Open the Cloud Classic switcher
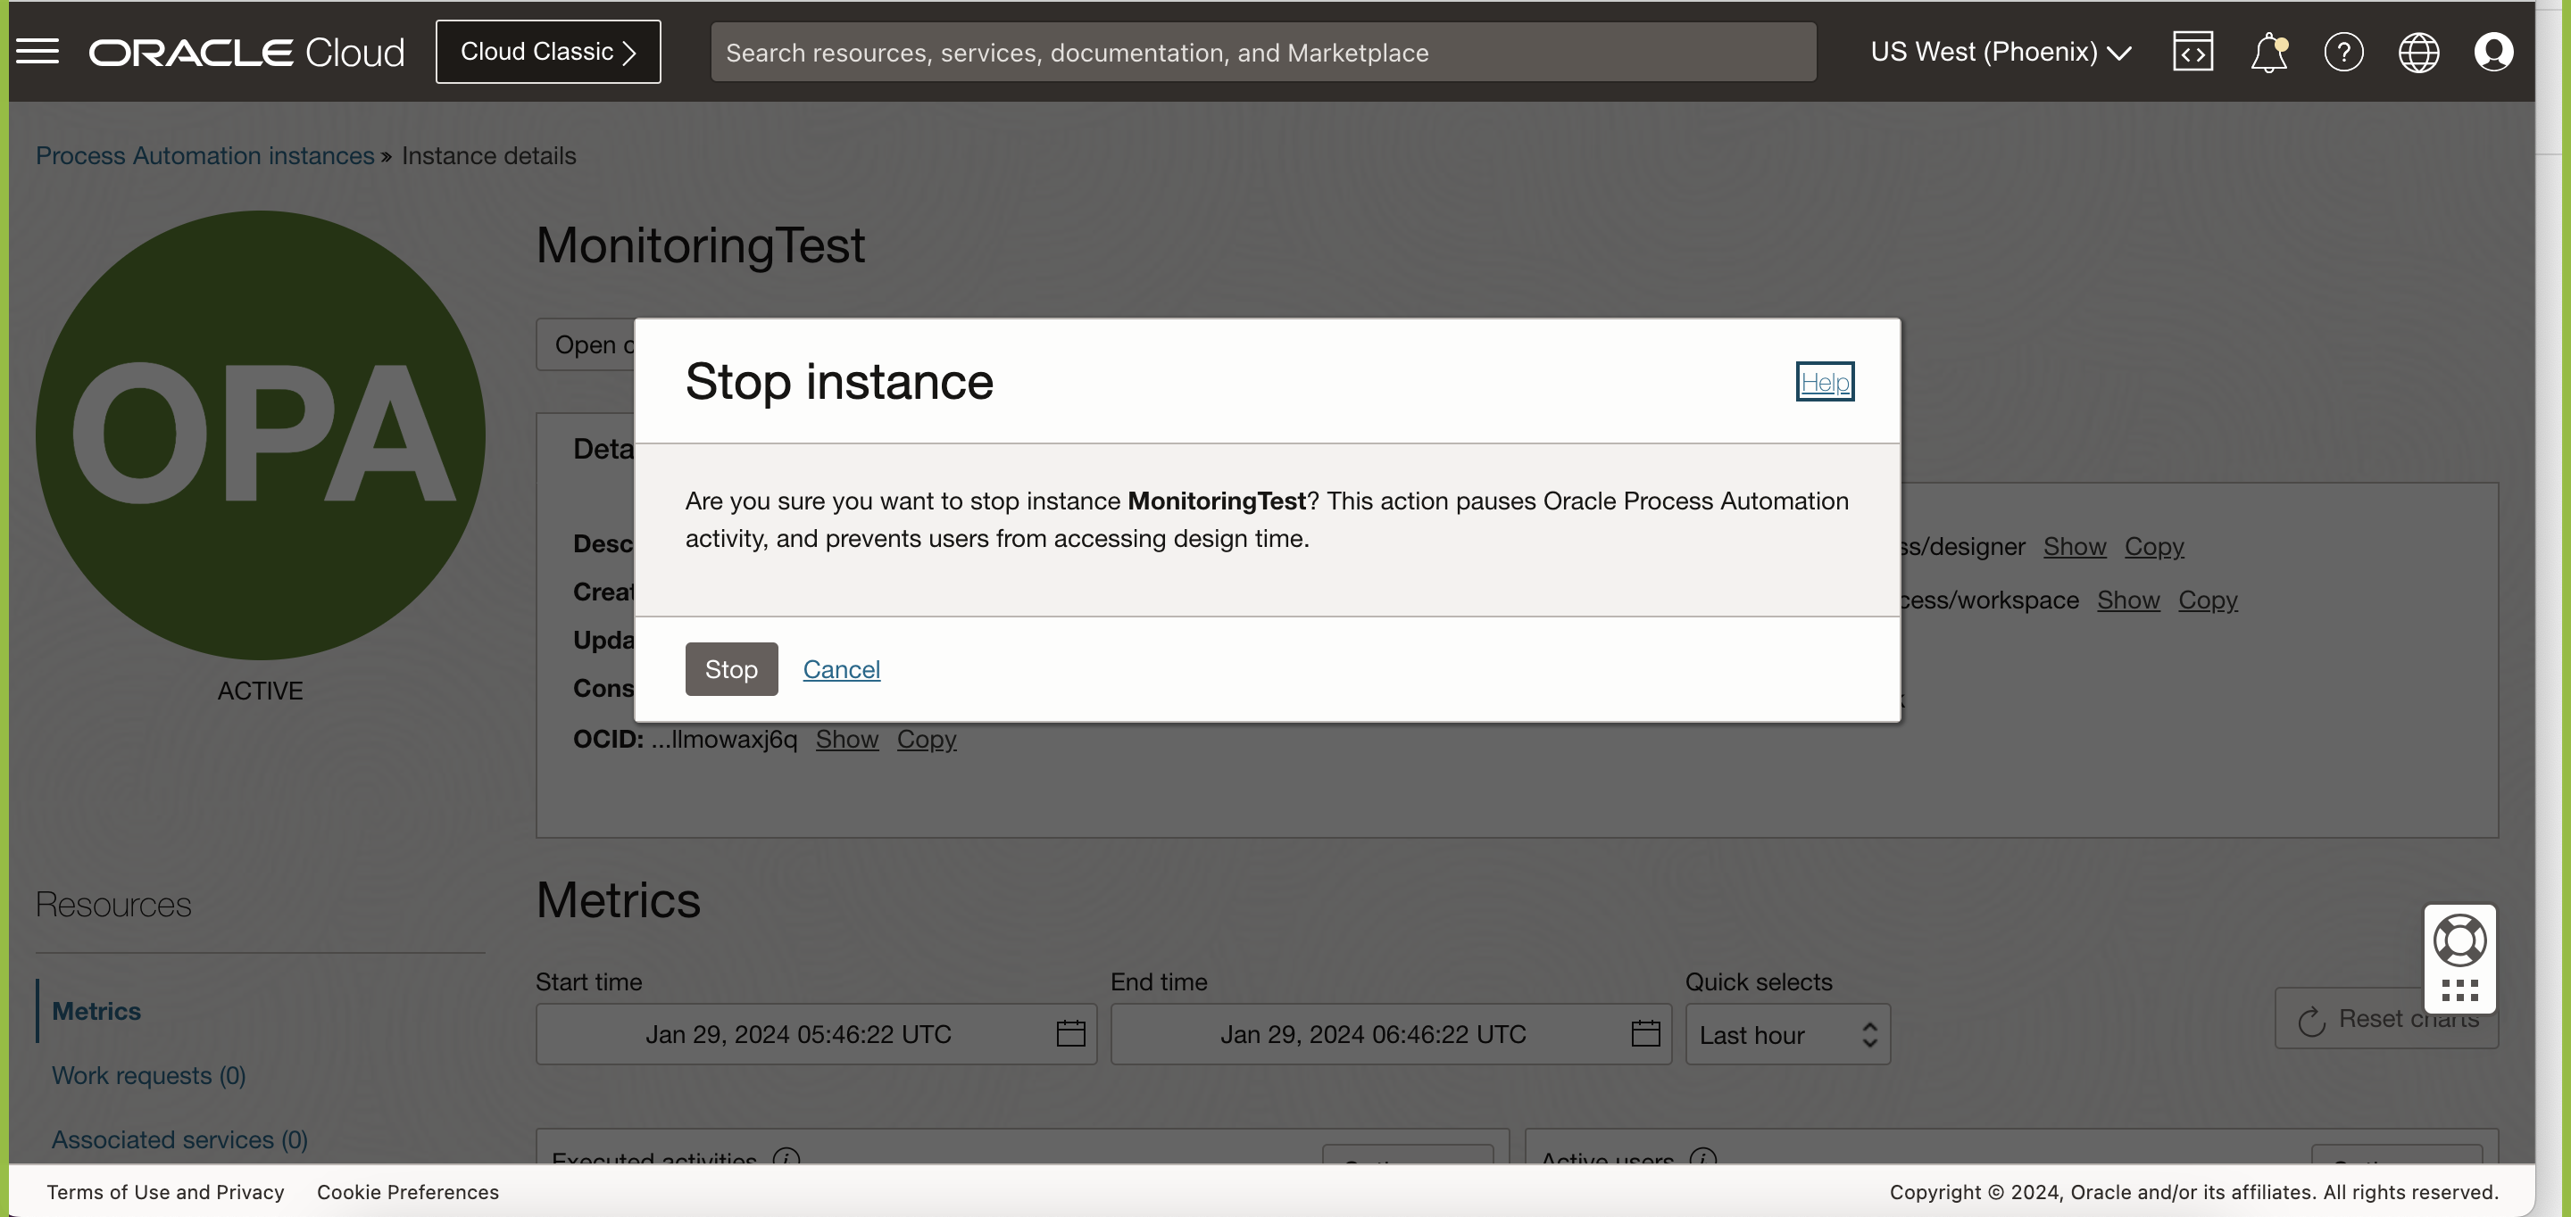This screenshot has width=2571, height=1217. 548,51
